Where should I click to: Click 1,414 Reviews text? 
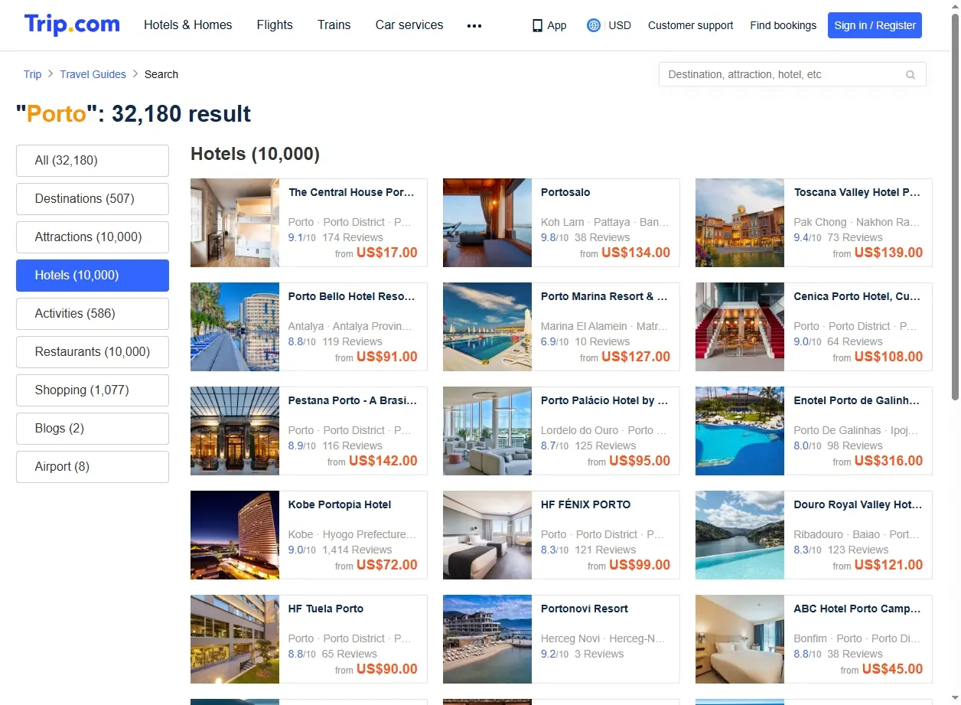(x=357, y=550)
